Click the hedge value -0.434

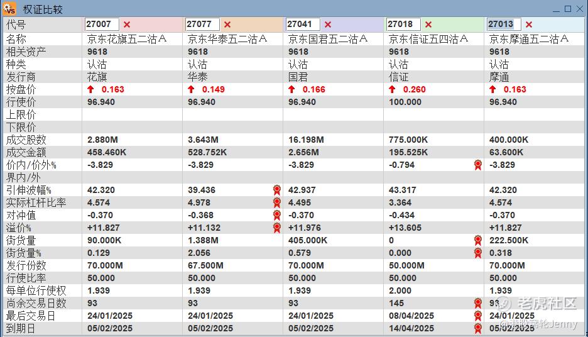(401, 215)
